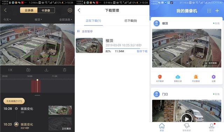Expand the 今天 date dropdown

tap(7, 20)
